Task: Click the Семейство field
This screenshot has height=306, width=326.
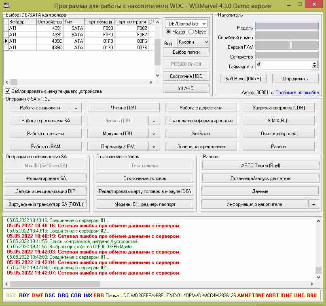Action: [x=287, y=55]
